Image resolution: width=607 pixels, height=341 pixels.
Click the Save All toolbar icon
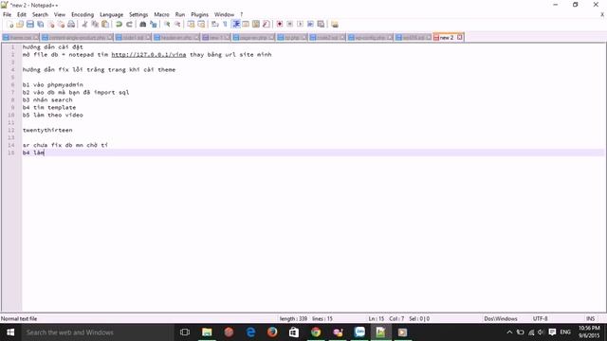tap(40, 25)
